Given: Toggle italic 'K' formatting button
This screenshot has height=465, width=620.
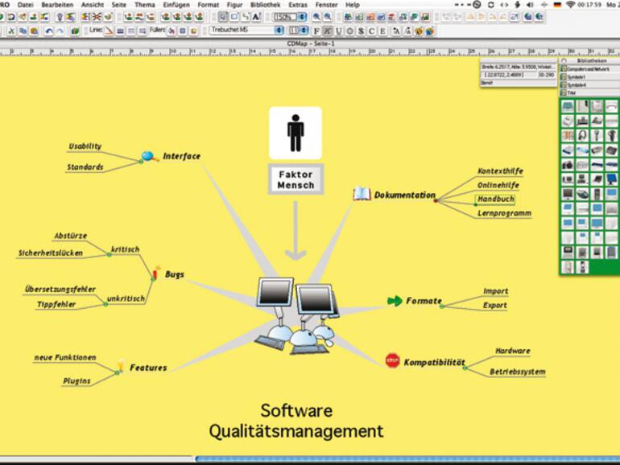Looking at the screenshot, I should click(x=328, y=31).
